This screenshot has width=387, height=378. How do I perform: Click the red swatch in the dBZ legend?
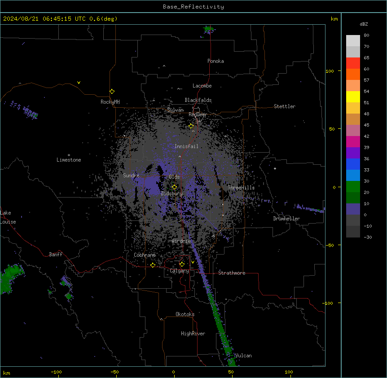tap(353, 63)
